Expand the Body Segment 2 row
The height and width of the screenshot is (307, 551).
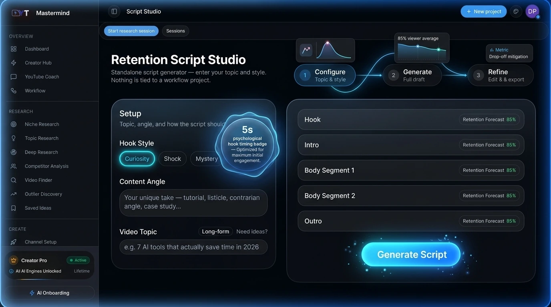tap(411, 195)
